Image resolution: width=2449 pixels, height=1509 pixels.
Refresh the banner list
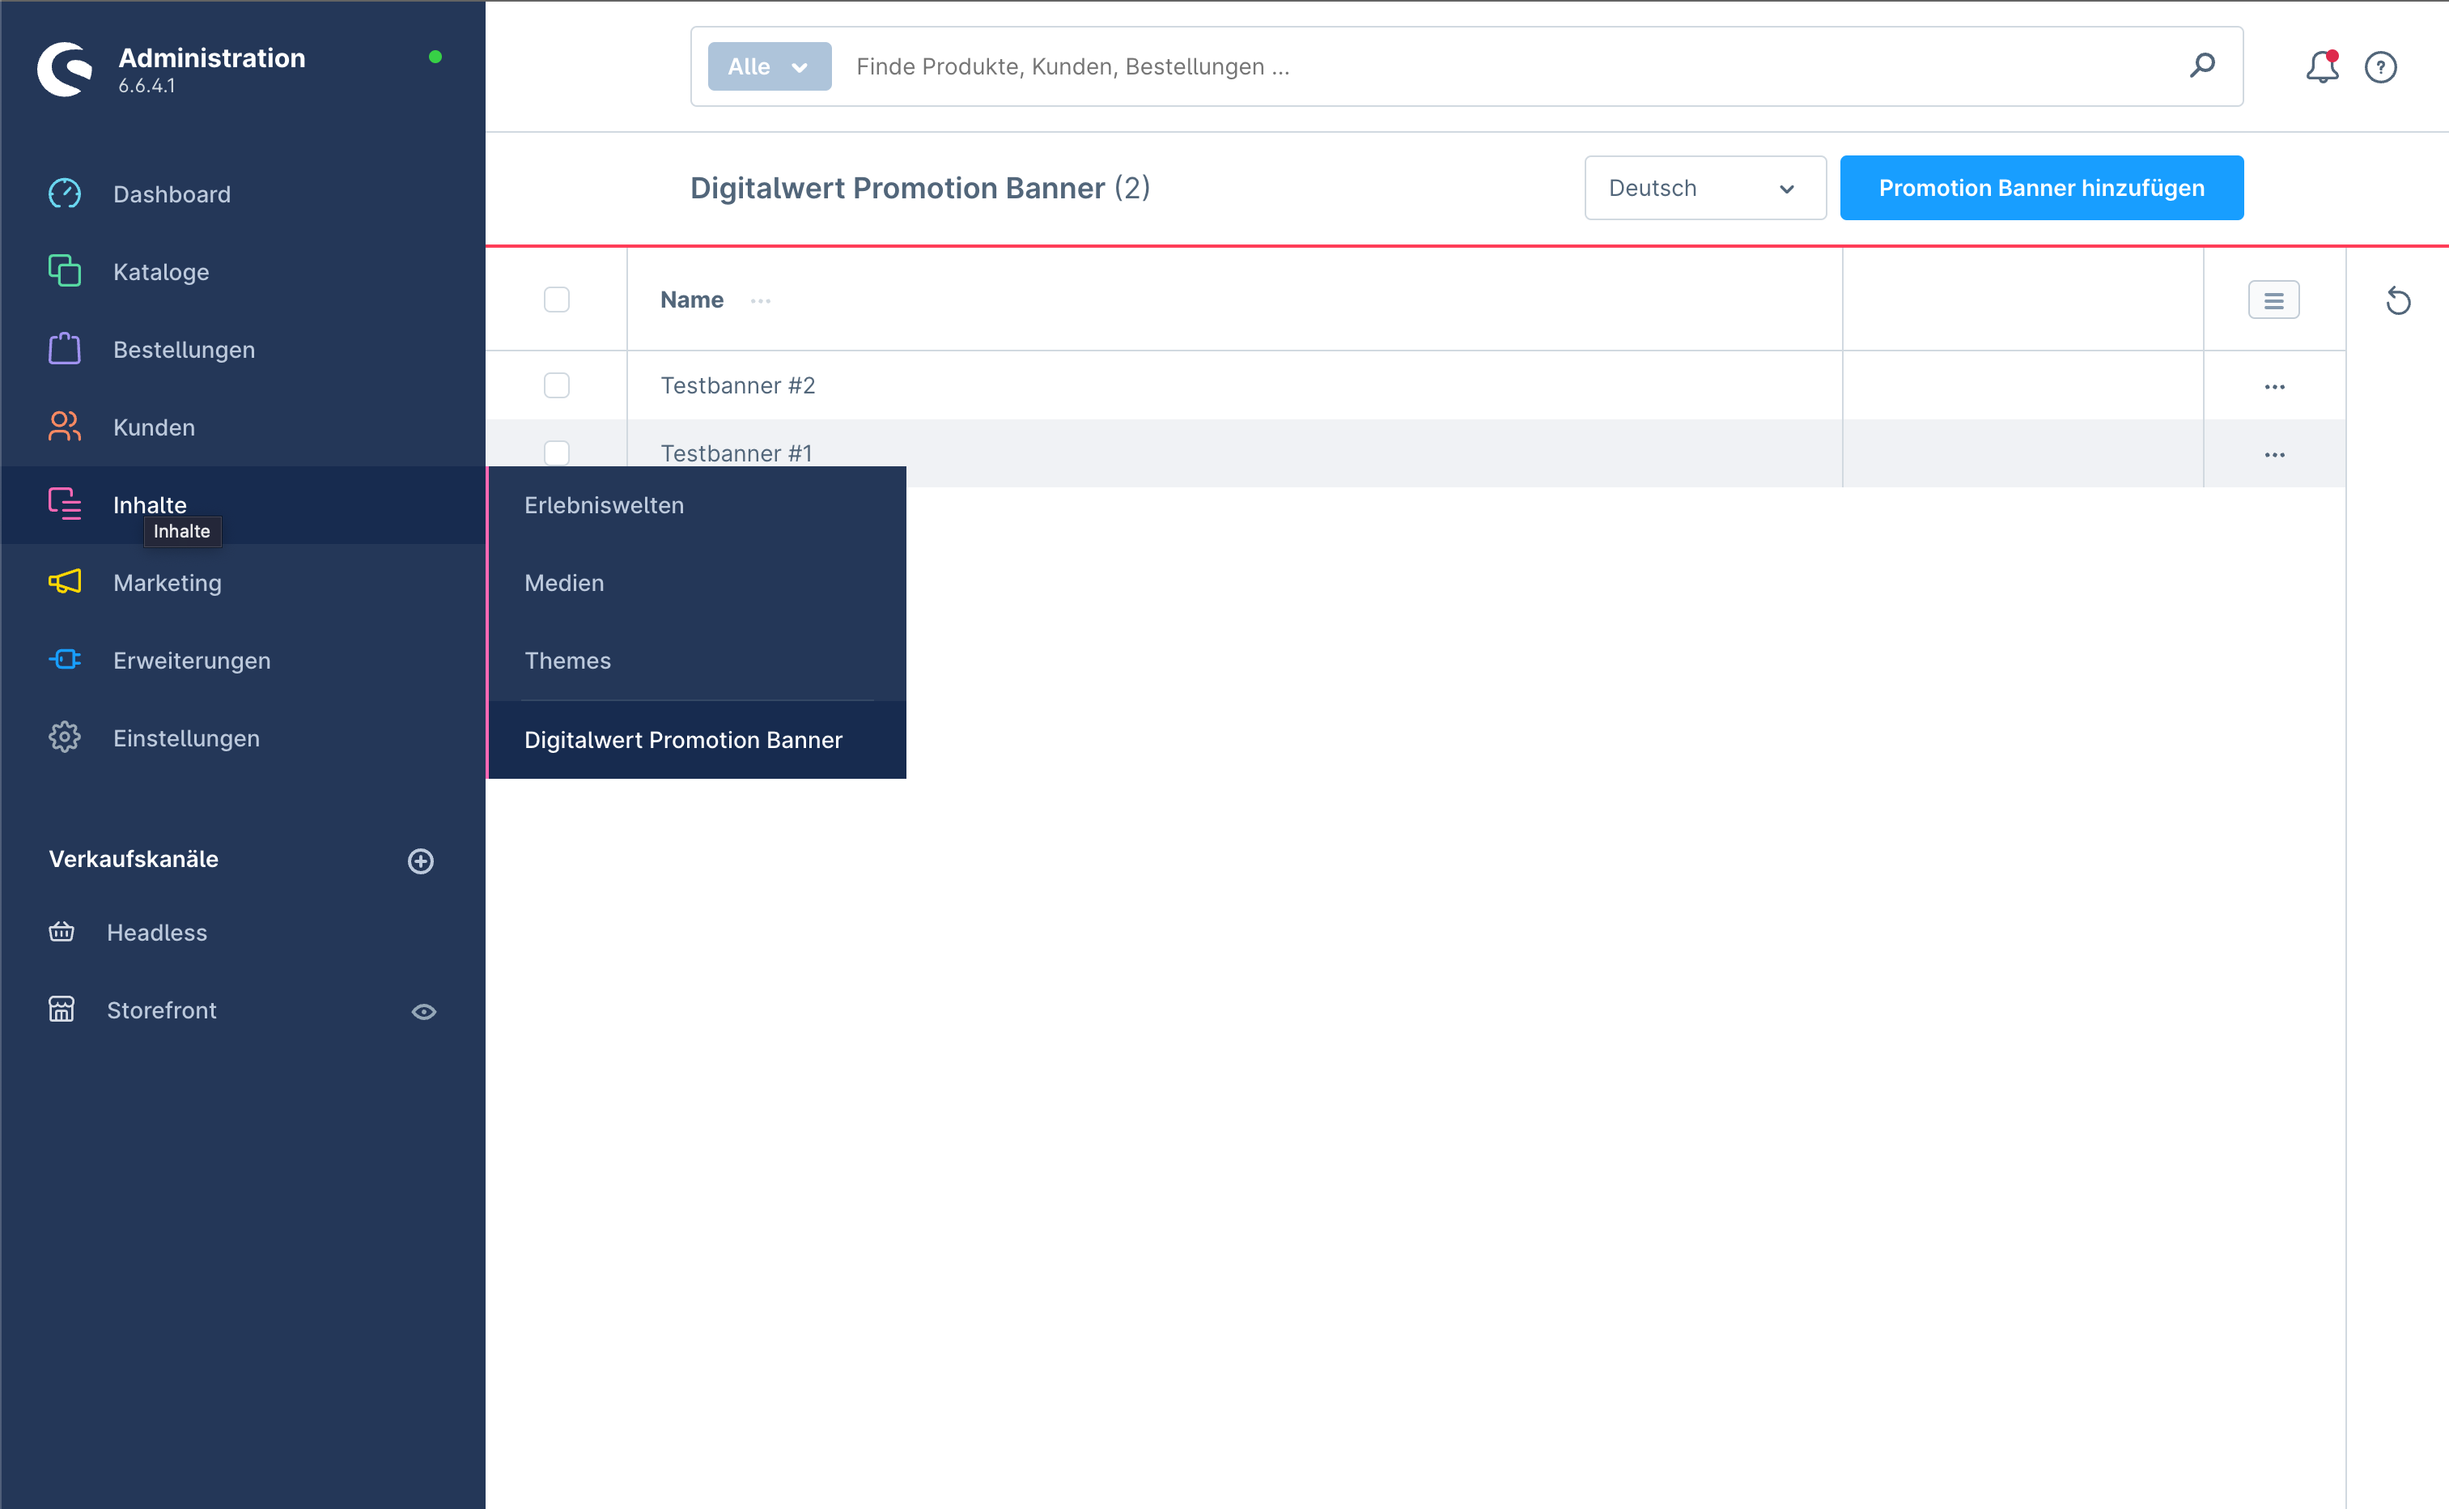2398,300
